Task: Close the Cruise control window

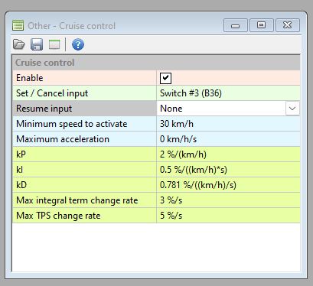Action: pyautogui.click(x=288, y=25)
